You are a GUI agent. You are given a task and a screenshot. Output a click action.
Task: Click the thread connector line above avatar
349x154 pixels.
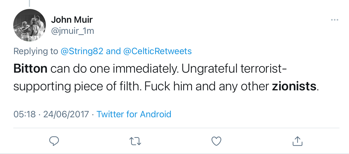[29, 3]
